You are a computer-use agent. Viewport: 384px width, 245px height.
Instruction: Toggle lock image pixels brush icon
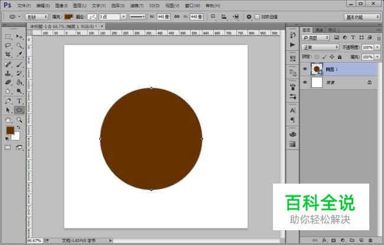tap(324, 57)
